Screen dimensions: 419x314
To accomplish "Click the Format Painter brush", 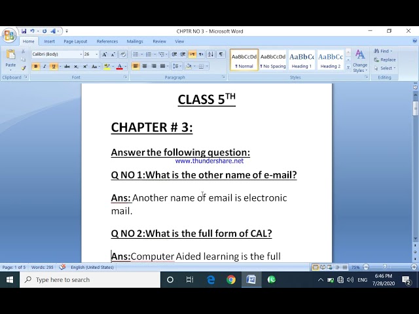I will coord(24,68).
